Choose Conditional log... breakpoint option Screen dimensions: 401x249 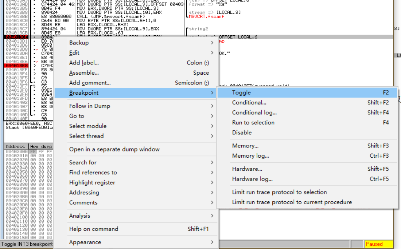tap(307, 112)
